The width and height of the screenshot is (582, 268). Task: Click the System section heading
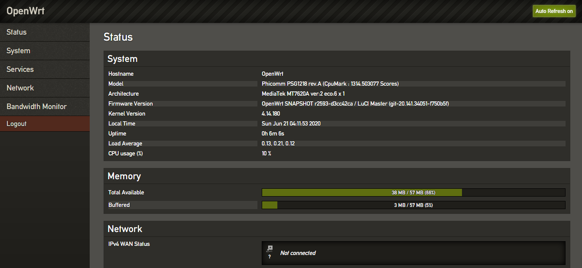(122, 59)
